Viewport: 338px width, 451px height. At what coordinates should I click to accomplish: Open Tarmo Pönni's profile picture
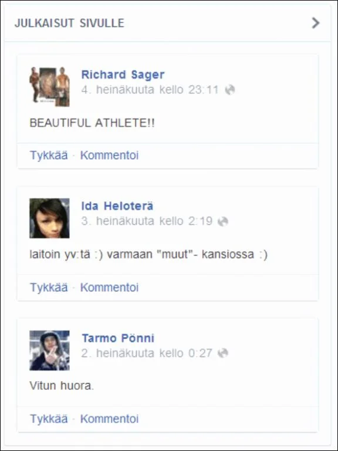pos(49,351)
